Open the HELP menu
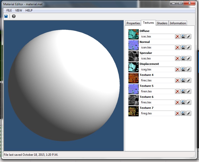 (29, 10)
